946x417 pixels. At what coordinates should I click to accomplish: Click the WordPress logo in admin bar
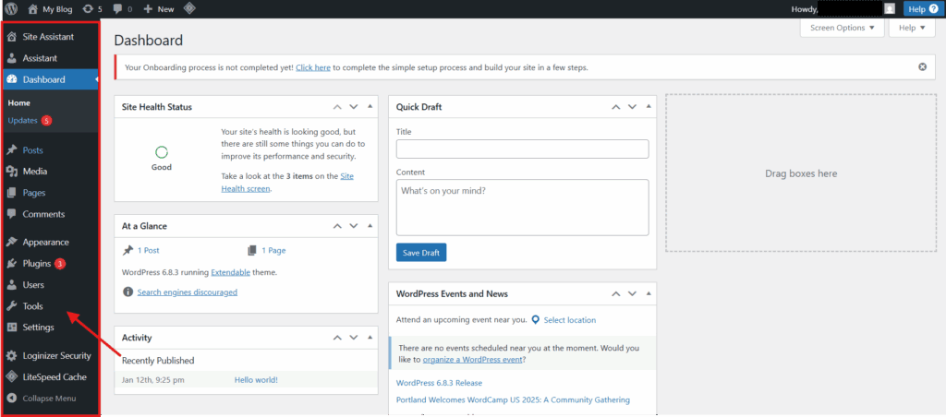12,8
